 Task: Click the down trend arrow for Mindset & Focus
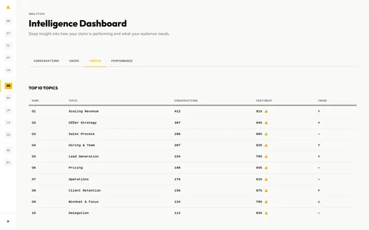[319, 202]
